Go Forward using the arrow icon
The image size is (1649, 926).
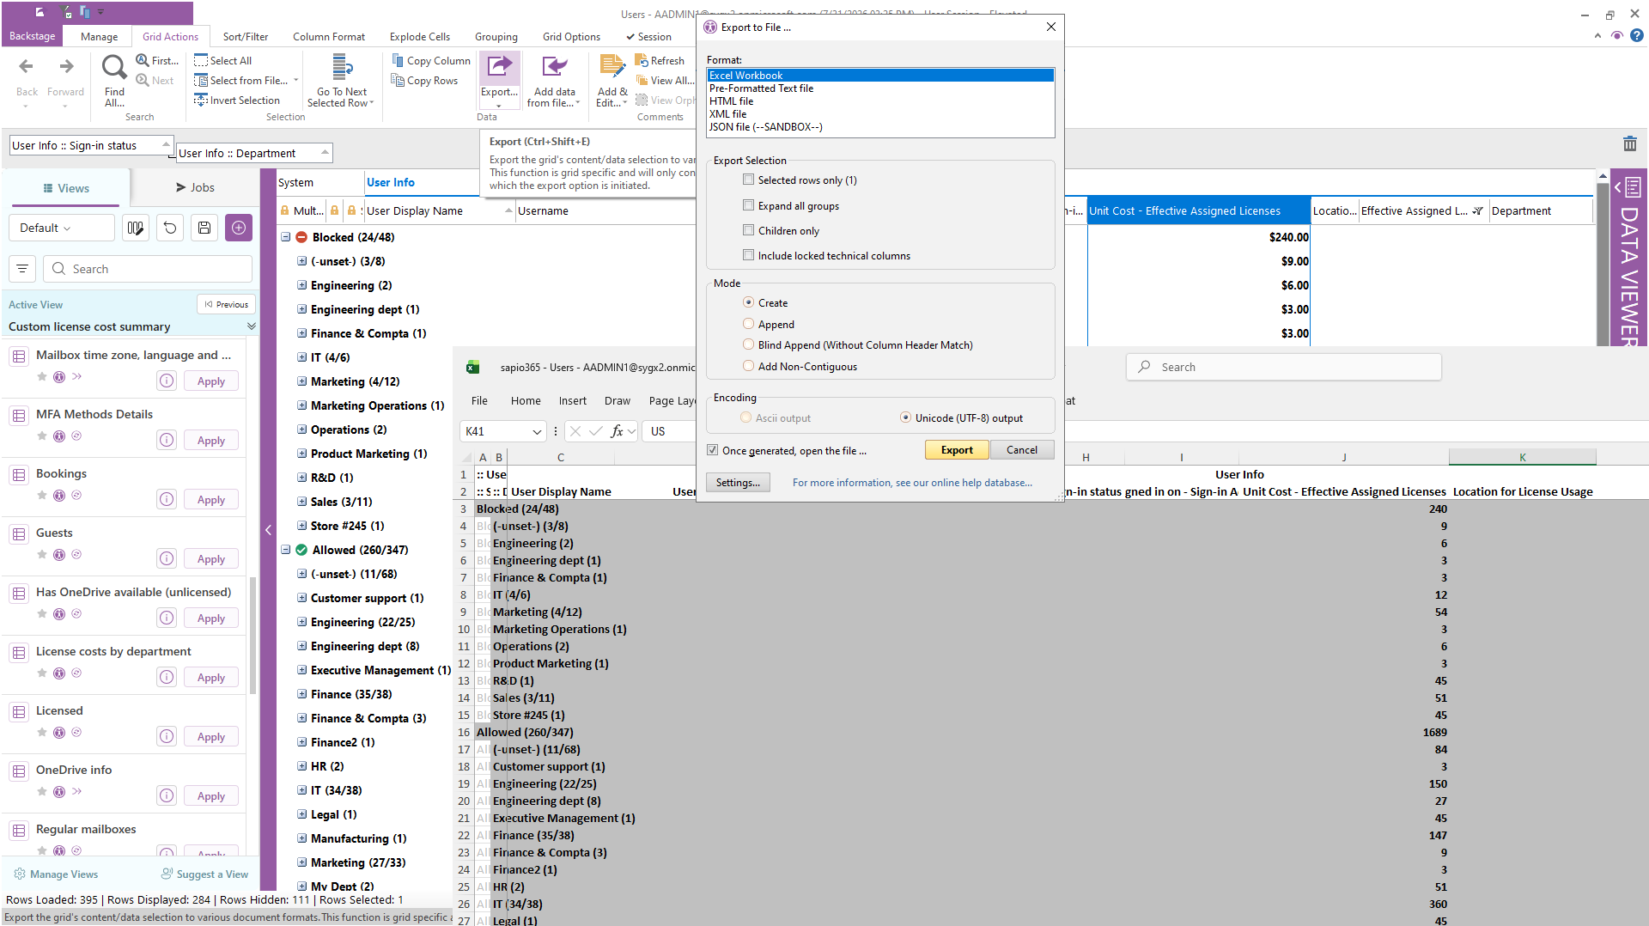coord(66,66)
